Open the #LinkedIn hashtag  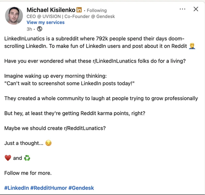point(17,188)
